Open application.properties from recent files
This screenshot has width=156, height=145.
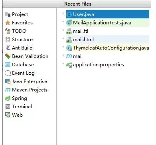click(107, 65)
